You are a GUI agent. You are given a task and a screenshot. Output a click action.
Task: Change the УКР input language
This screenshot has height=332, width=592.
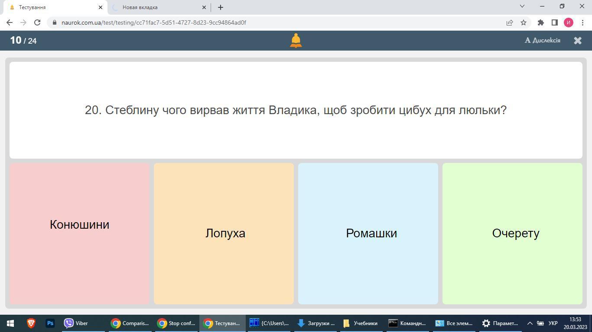pos(553,323)
